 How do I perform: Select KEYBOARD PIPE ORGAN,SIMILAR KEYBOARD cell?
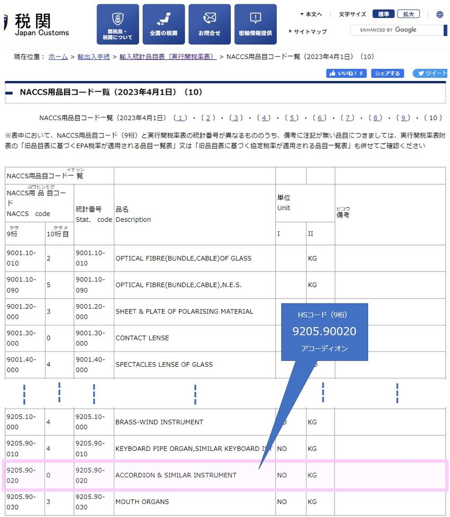point(194,448)
